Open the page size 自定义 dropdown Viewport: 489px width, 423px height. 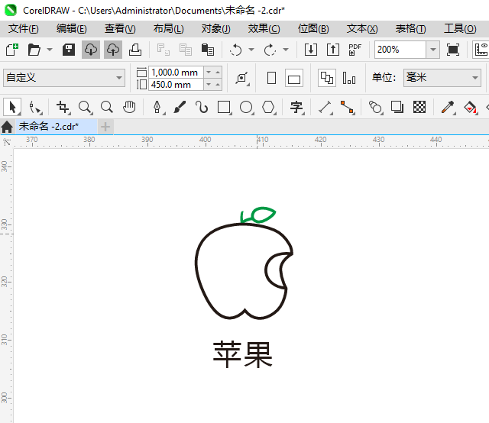pos(64,78)
